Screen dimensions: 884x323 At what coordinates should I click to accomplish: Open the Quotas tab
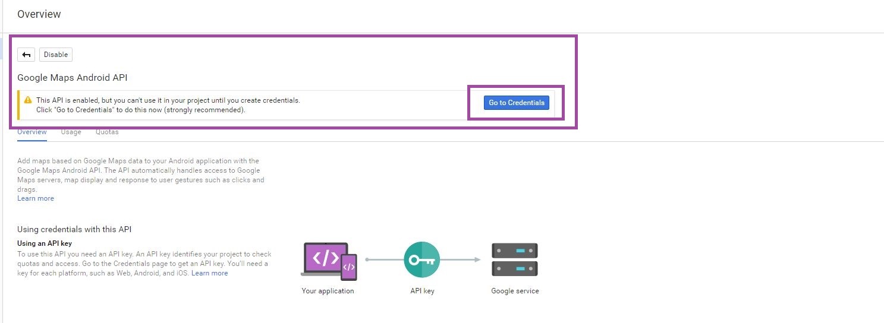(x=107, y=132)
